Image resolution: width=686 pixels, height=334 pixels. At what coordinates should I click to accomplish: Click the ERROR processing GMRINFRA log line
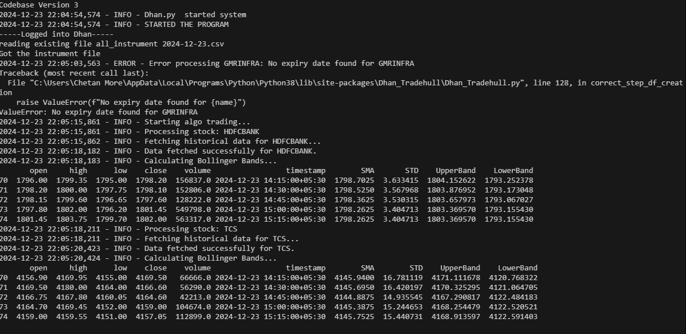point(207,64)
